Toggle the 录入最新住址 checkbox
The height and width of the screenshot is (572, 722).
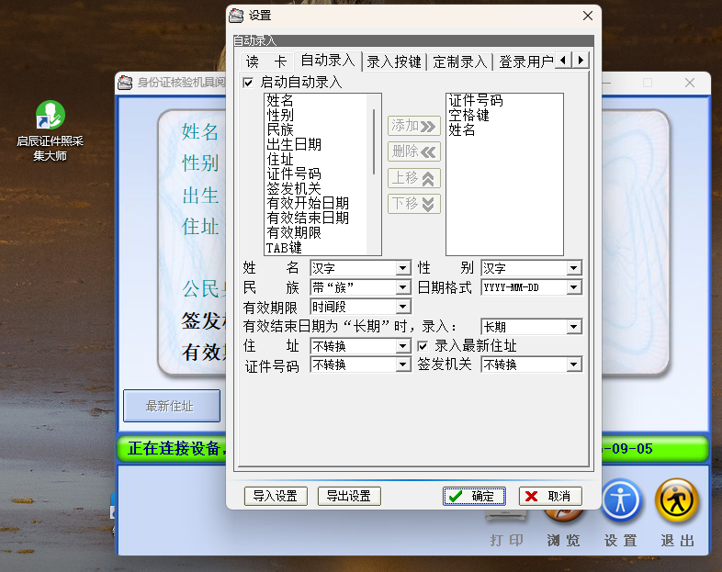pos(423,346)
